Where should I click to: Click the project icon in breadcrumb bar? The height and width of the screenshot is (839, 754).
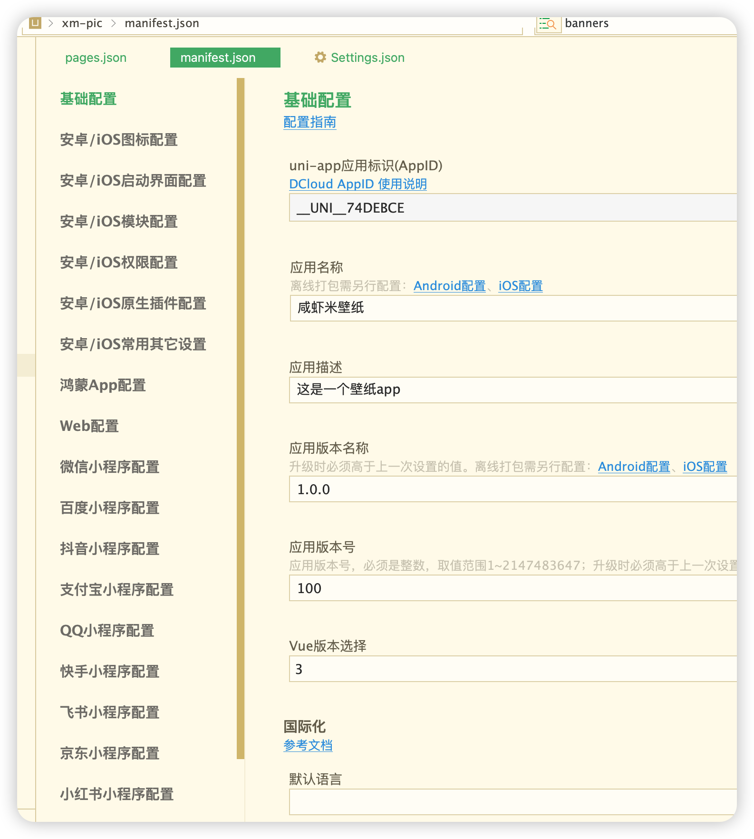click(x=35, y=23)
